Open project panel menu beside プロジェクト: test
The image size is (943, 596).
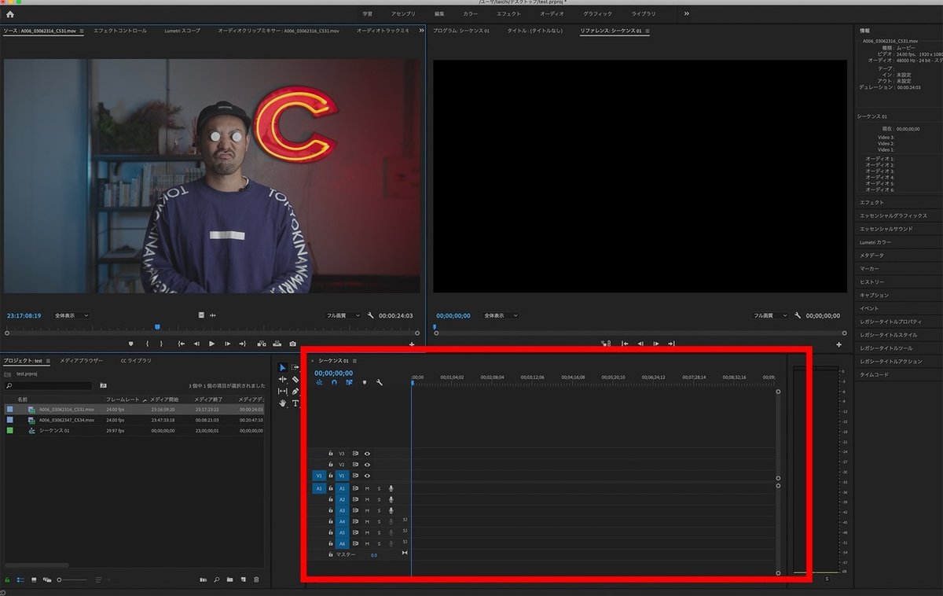click(x=48, y=361)
